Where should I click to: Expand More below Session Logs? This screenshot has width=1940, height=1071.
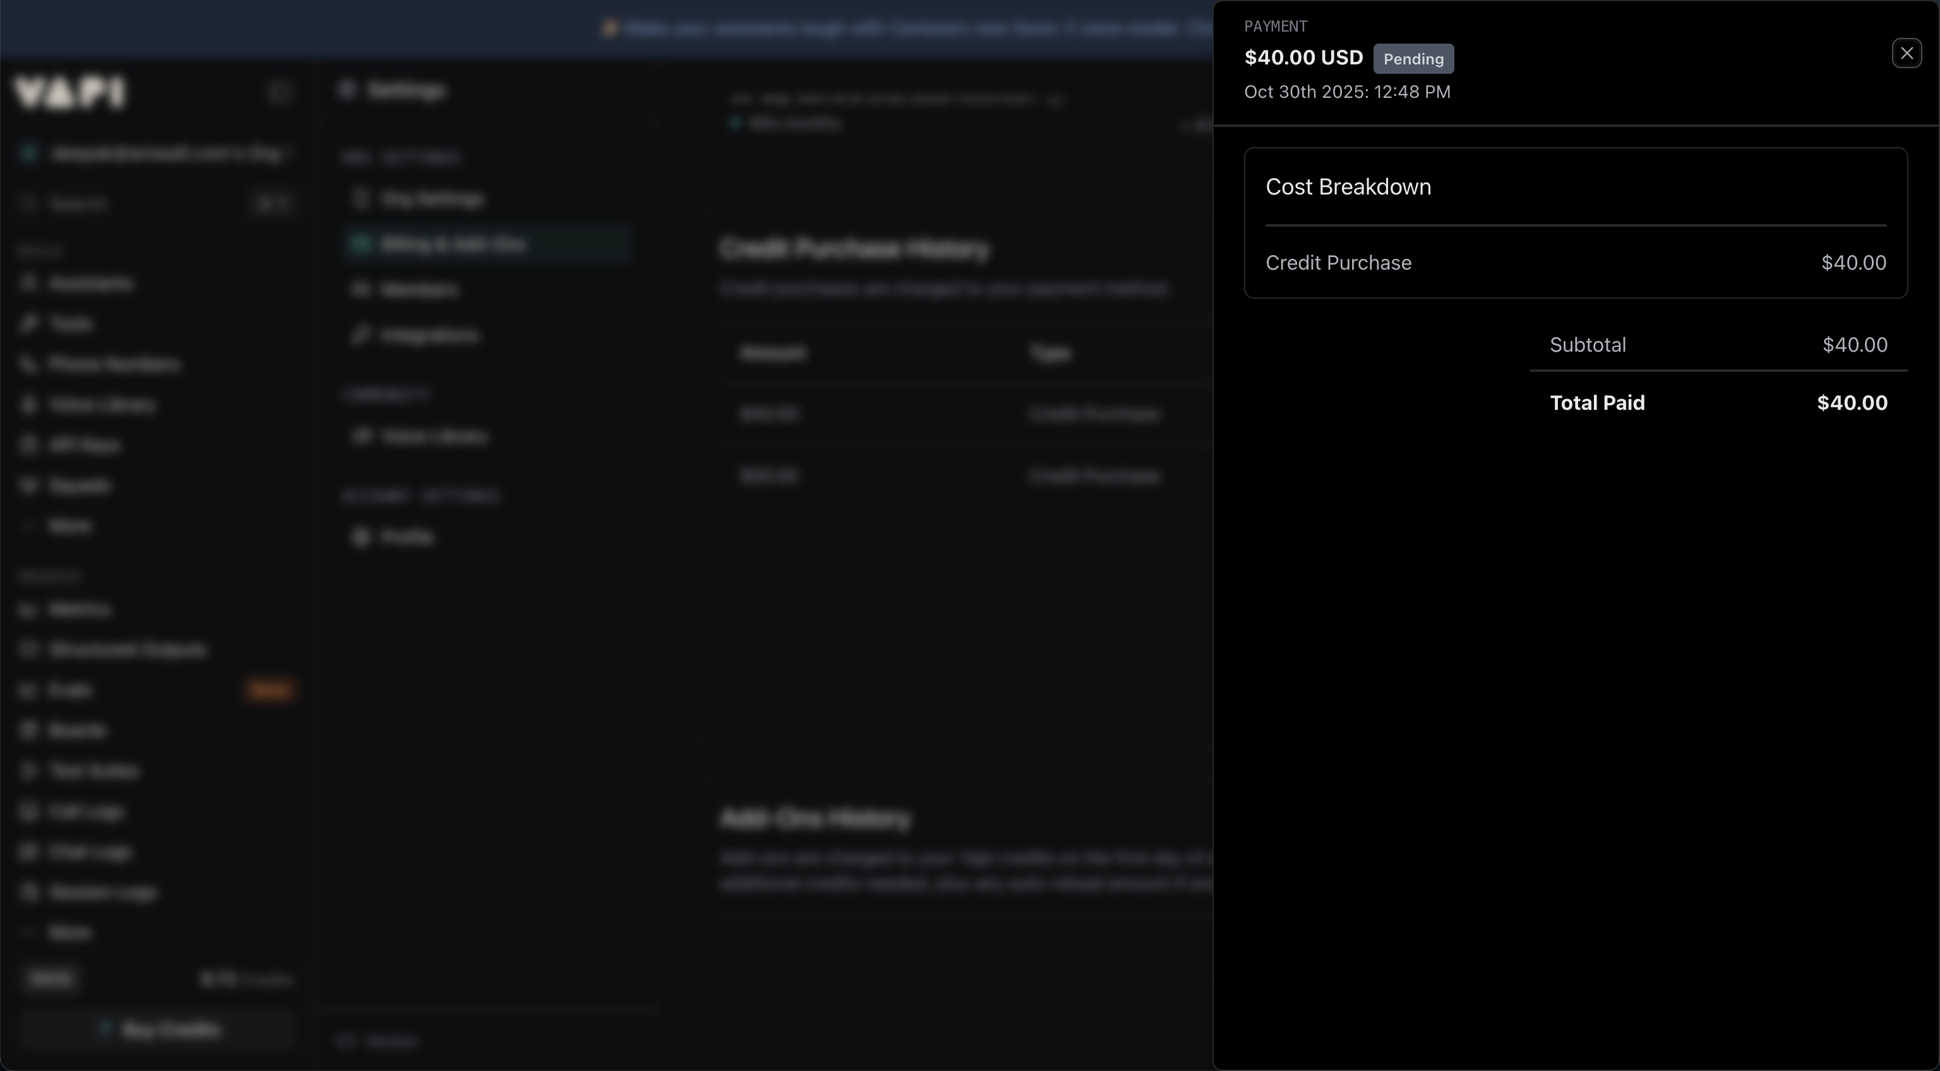coord(69,933)
